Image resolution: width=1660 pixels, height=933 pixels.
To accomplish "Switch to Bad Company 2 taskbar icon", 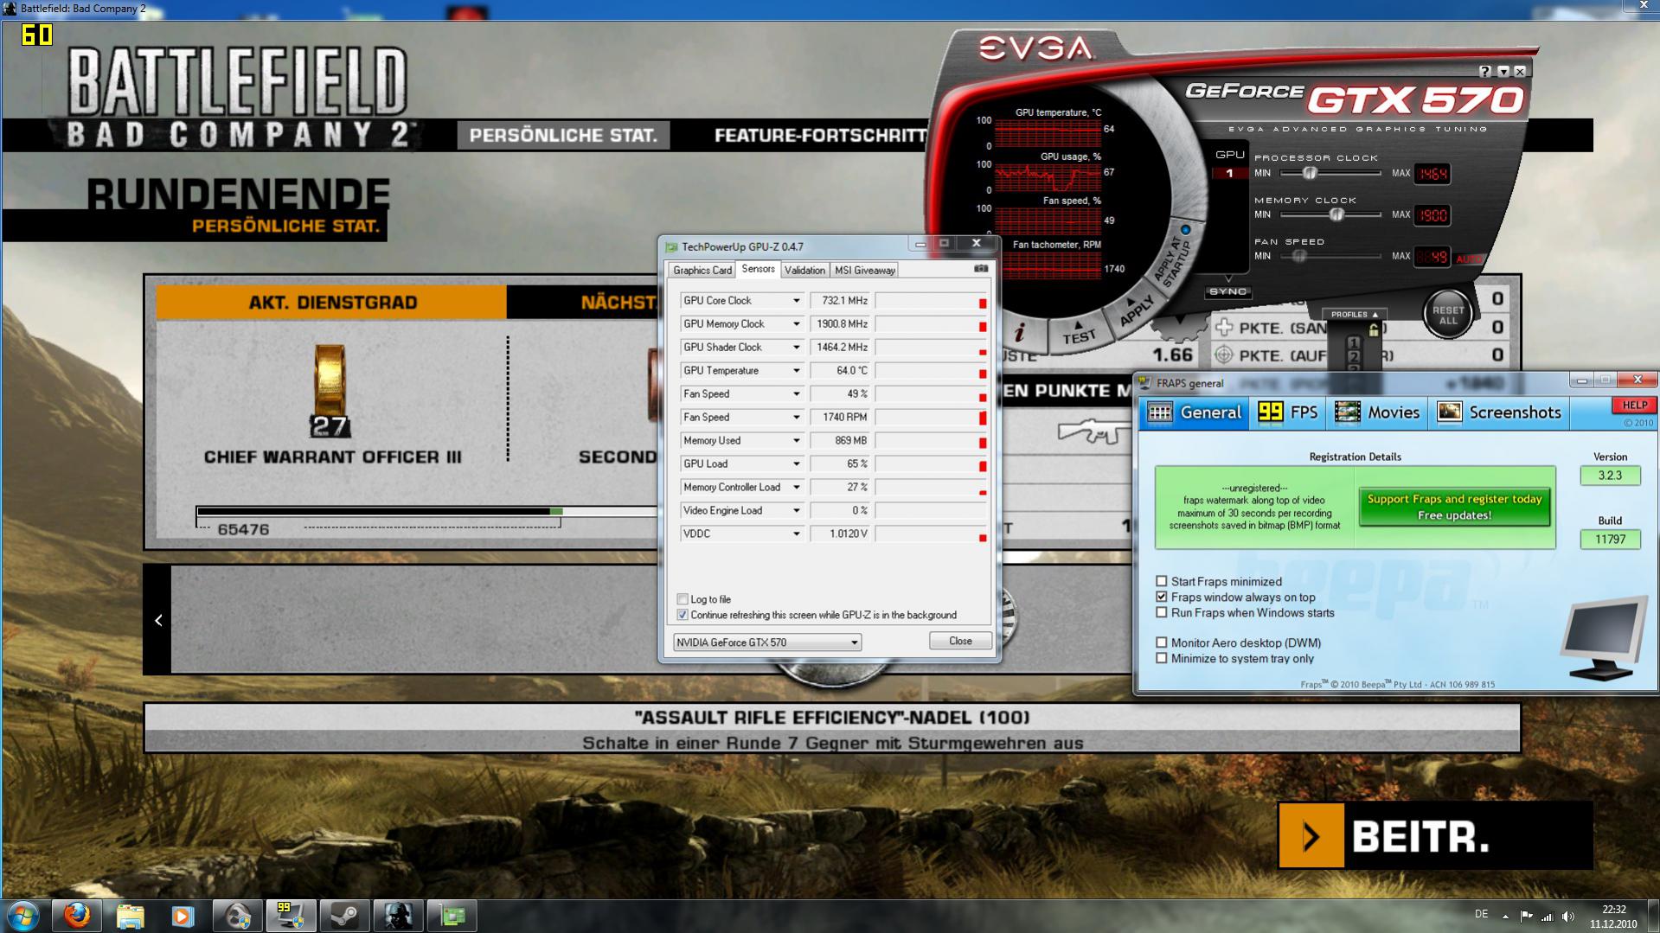I will (x=399, y=916).
